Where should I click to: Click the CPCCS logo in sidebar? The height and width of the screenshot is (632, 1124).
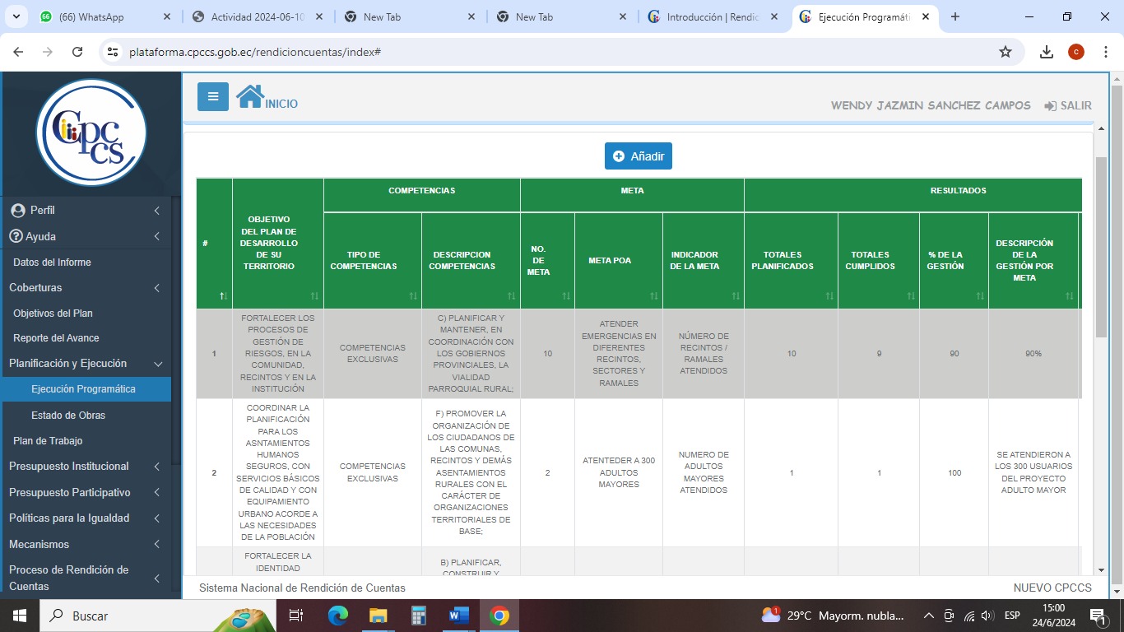[x=91, y=132]
